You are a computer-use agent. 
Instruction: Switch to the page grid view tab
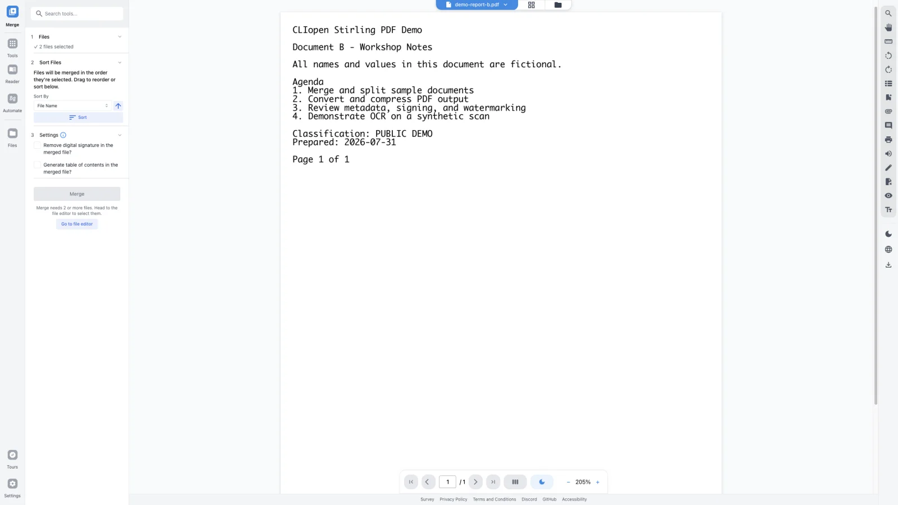coord(532,5)
